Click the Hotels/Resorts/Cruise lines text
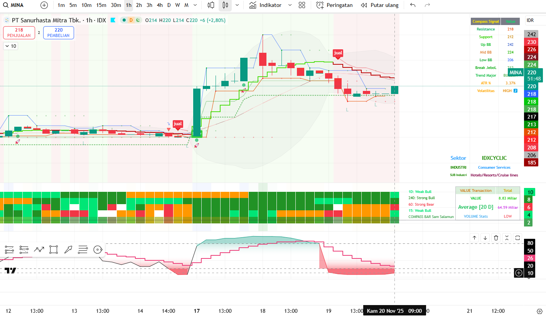546x317 pixels. tap(494, 175)
